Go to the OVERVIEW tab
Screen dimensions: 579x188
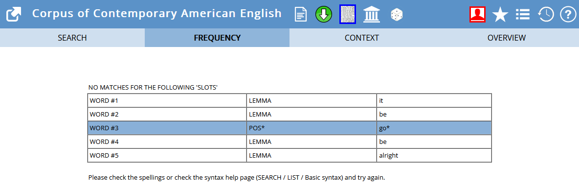tap(507, 38)
